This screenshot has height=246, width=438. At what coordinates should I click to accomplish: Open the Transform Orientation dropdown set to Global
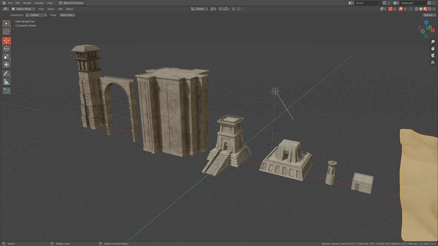click(x=199, y=9)
